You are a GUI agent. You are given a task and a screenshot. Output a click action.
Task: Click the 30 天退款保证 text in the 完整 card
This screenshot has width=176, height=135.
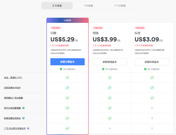(69, 69)
